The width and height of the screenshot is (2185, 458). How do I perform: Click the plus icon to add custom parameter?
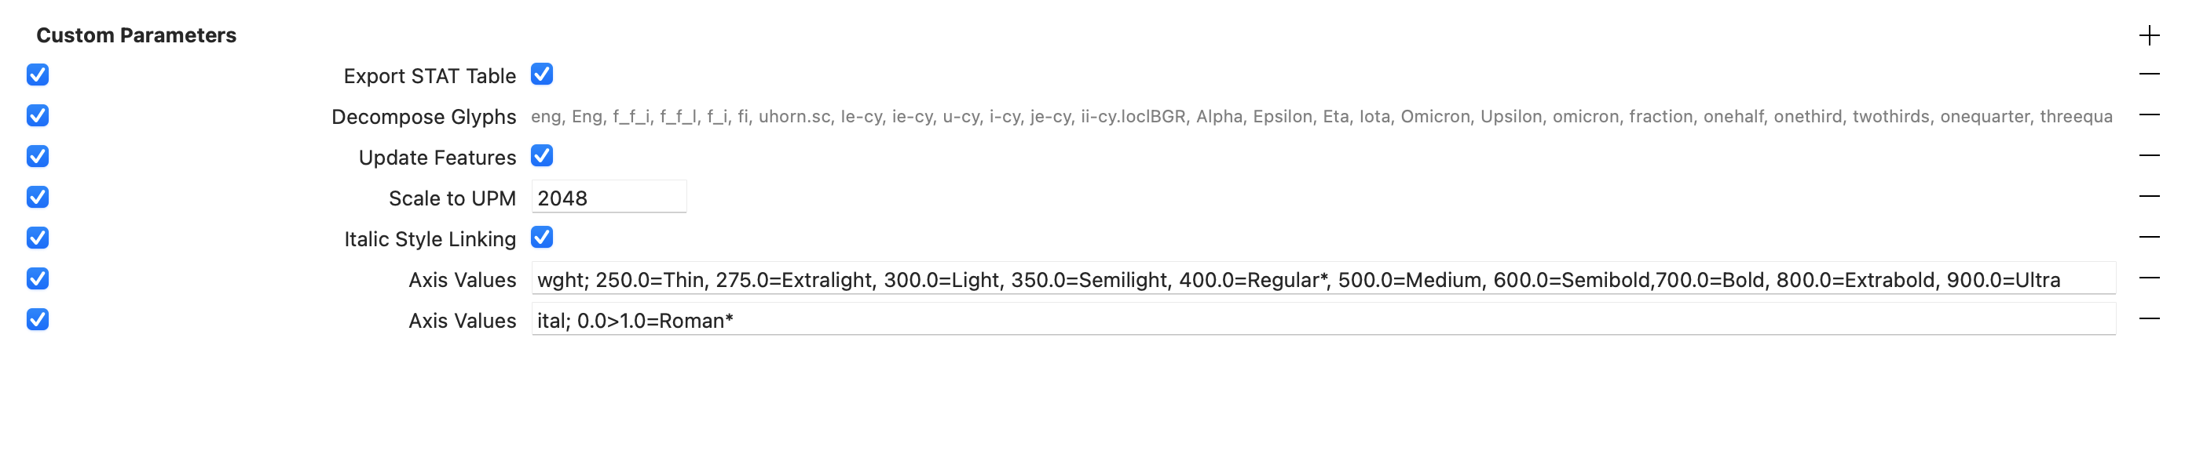click(2149, 35)
